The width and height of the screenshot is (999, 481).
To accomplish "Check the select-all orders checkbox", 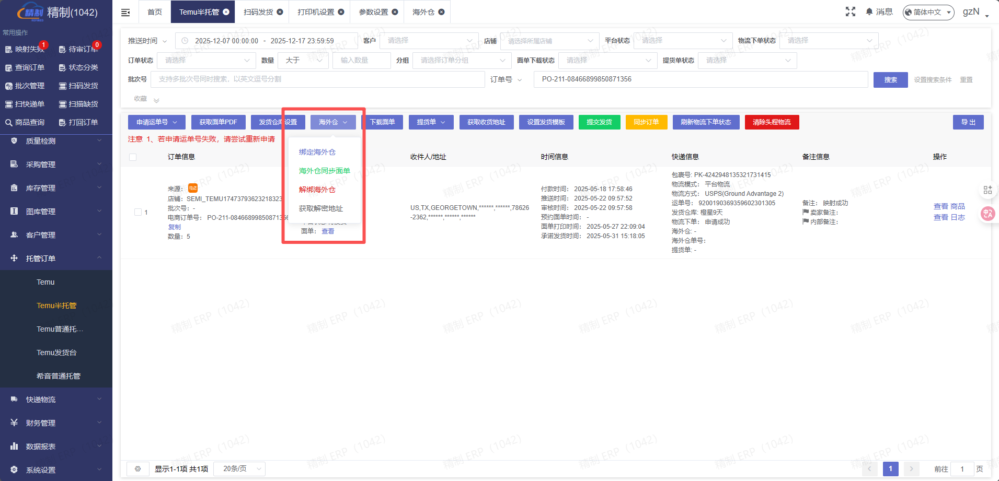I will pyautogui.click(x=133, y=157).
